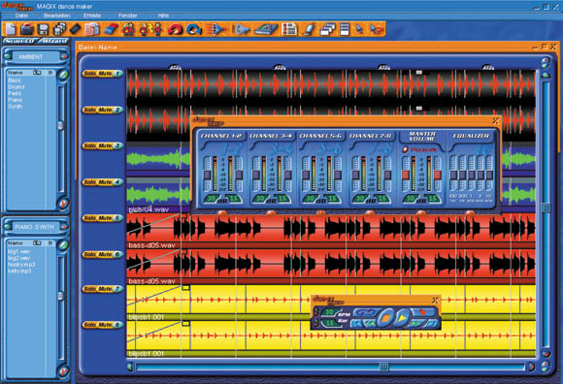Expand the AMBIENT category selector arrow
The height and width of the screenshot is (384, 563).
(x=64, y=56)
